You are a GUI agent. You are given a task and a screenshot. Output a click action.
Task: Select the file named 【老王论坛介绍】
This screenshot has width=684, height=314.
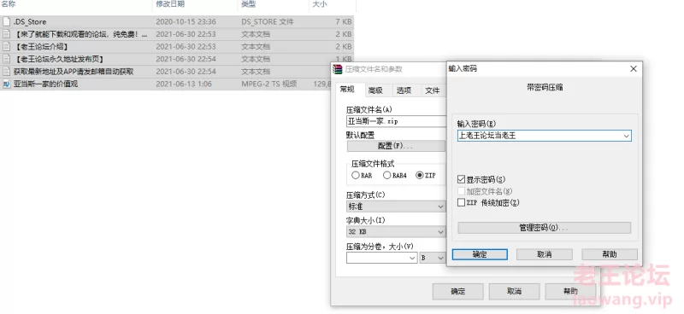[41, 47]
